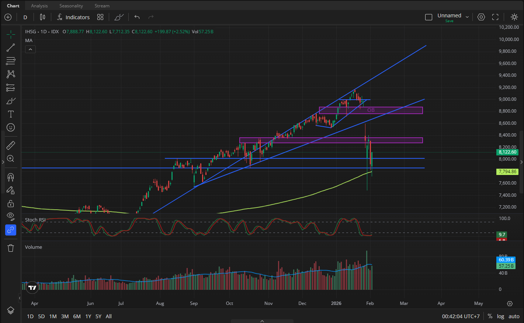Select the text annotation tool
Screen dimensions: 524x323
pos(11,114)
